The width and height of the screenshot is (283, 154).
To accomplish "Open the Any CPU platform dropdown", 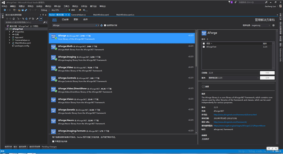I will pyautogui.click(x=59, y=10).
